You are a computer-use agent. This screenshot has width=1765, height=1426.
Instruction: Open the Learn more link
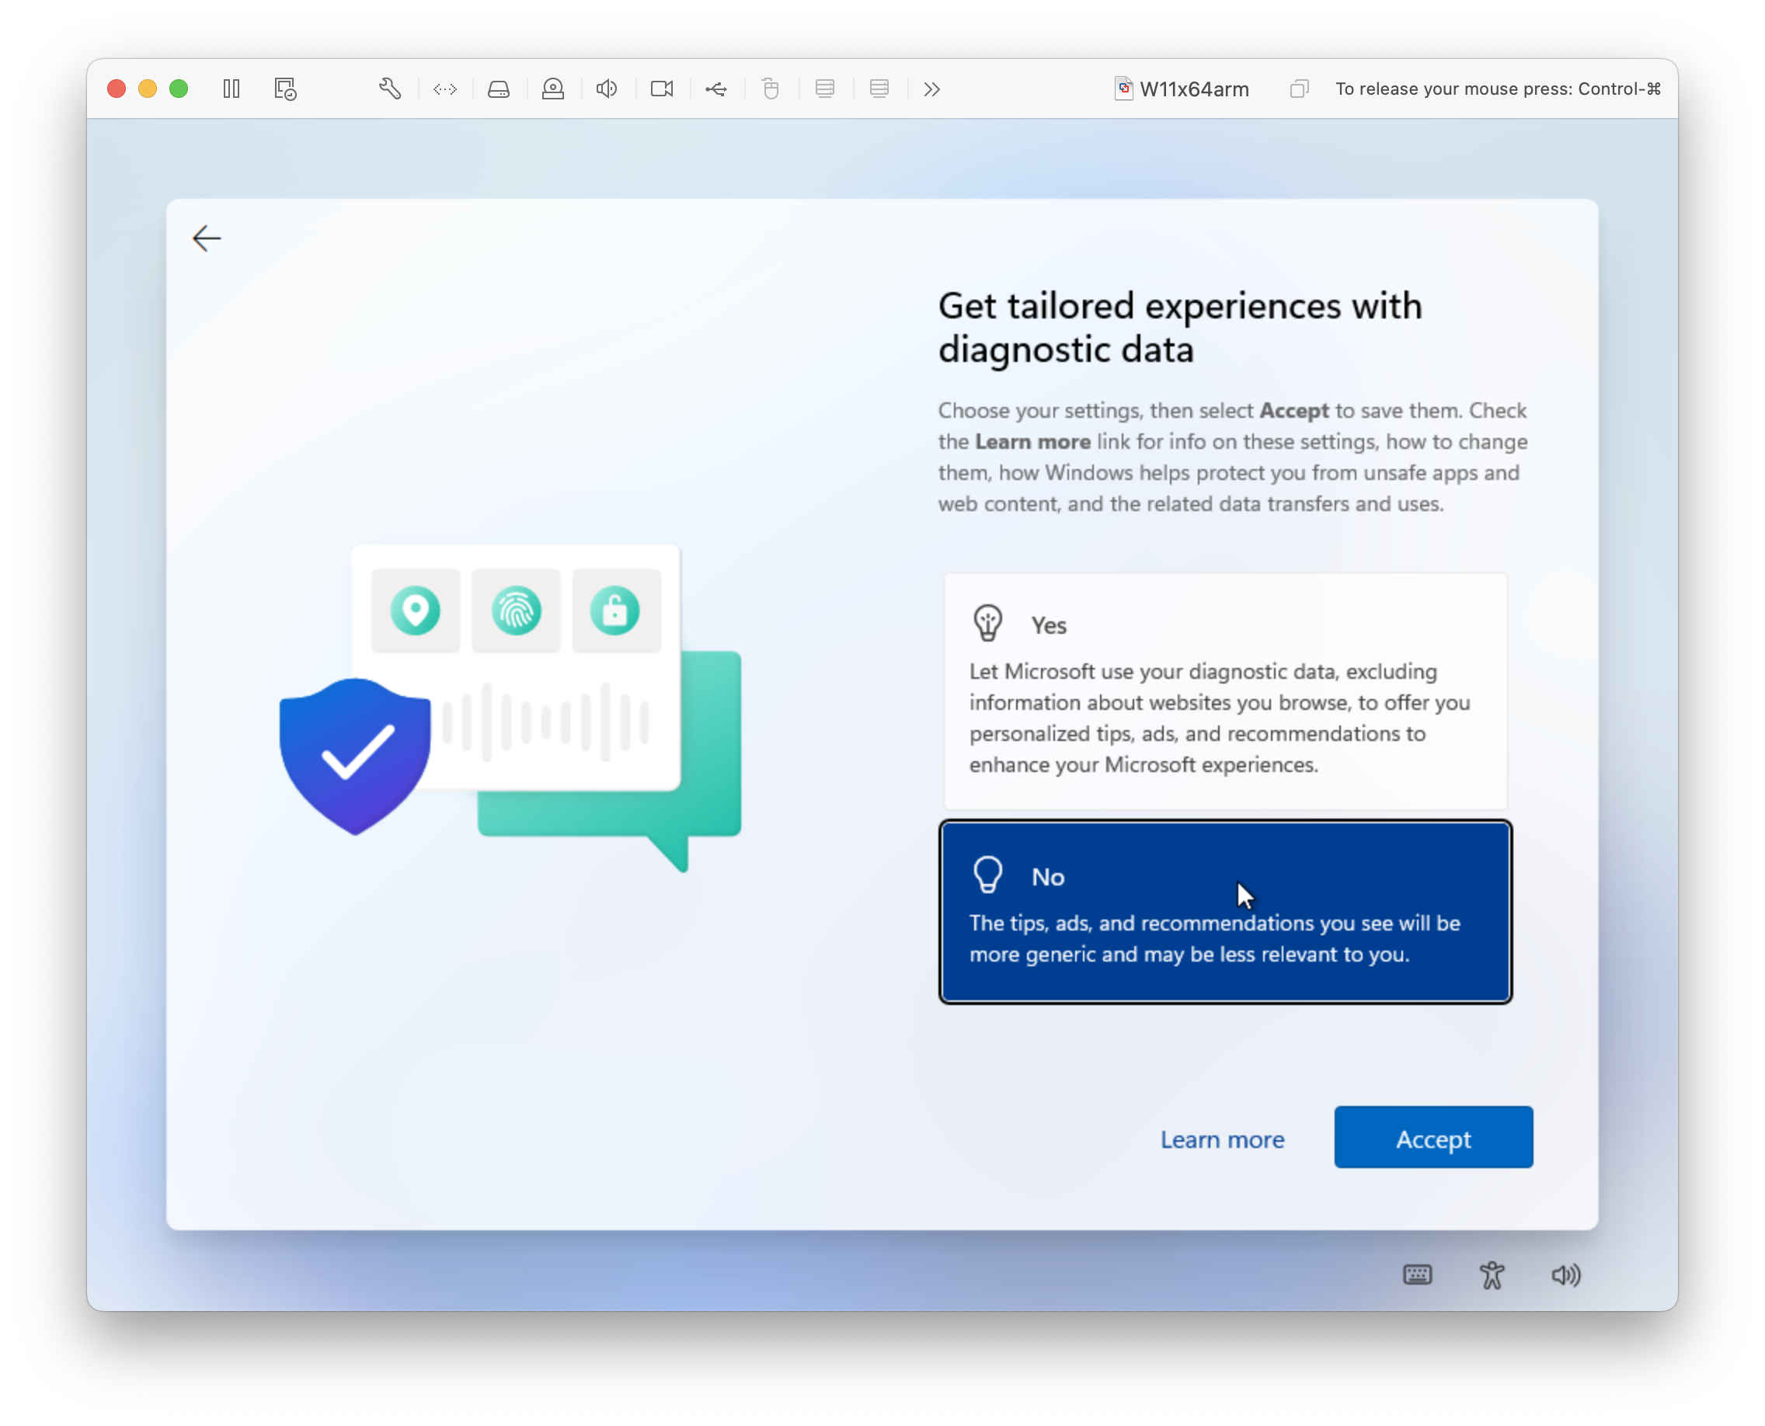coord(1222,1139)
